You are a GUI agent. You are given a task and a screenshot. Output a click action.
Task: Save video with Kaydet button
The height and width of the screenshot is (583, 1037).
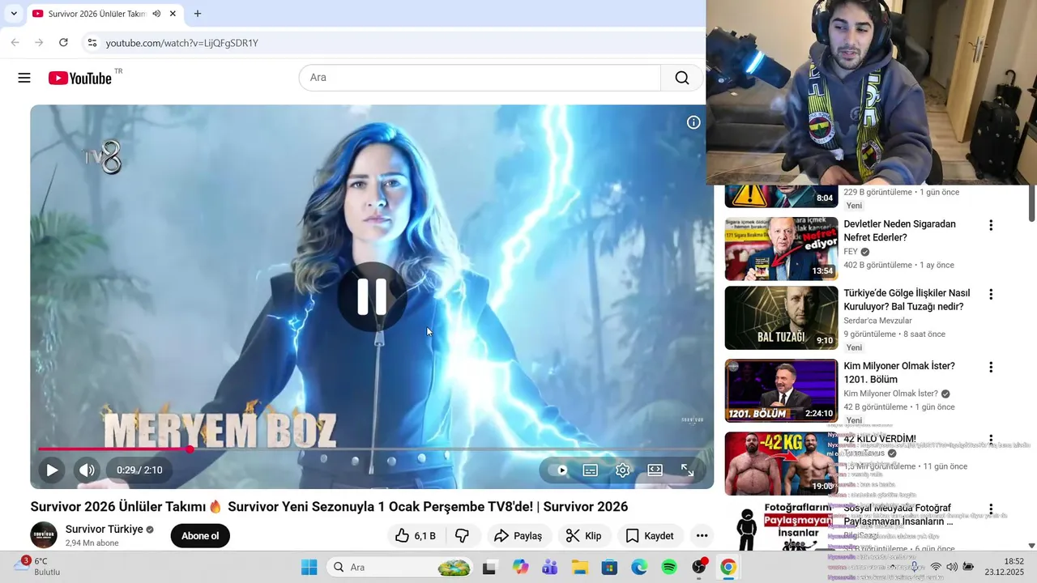[650, 535]
